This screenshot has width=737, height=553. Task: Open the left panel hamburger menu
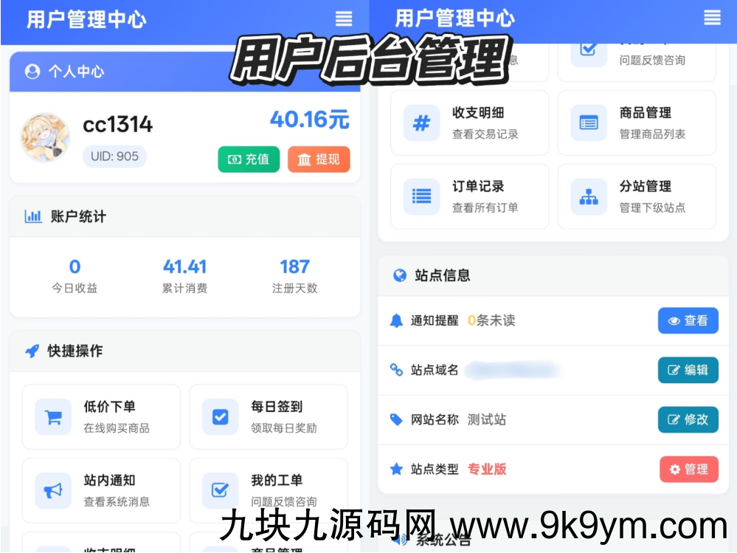pos(343,18)
